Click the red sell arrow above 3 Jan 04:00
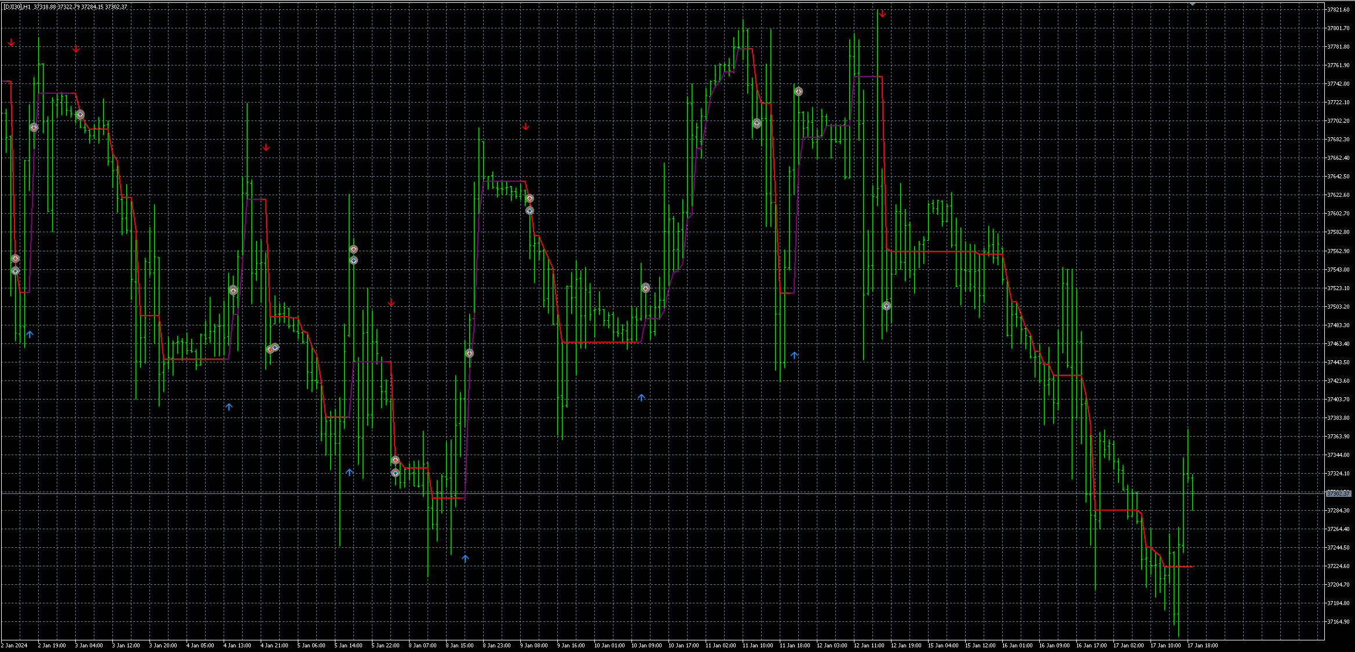The image size is (1355, 652). [x=76, y=49]
